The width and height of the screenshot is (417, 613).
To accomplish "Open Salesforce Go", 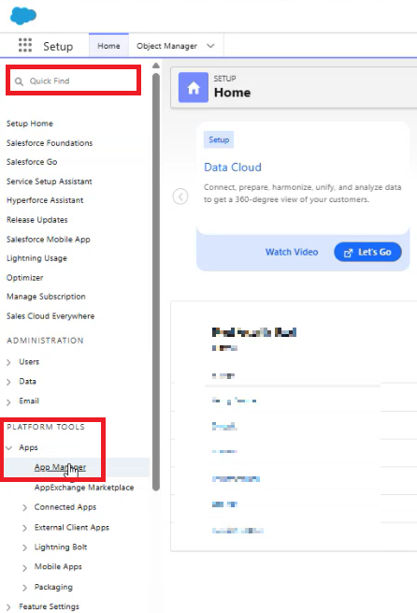I will (x=32, y=162).
